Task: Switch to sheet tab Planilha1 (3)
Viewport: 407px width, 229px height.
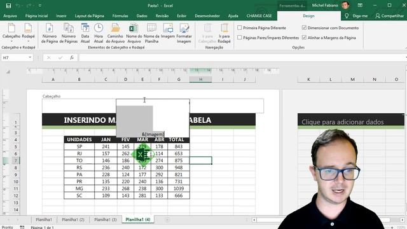Action: 106,219
